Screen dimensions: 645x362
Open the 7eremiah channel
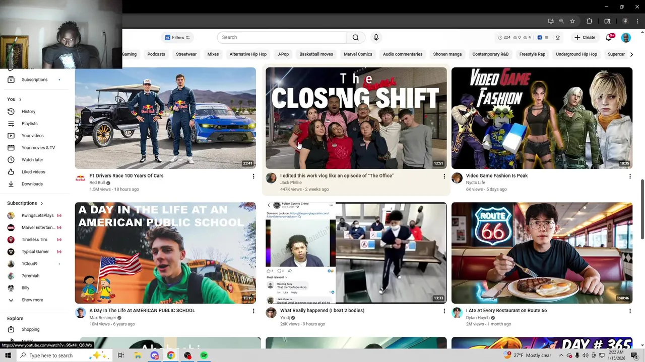[34, 276]
